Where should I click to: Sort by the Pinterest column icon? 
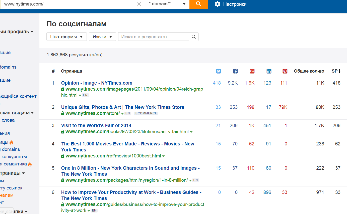(x=285, y=71)
